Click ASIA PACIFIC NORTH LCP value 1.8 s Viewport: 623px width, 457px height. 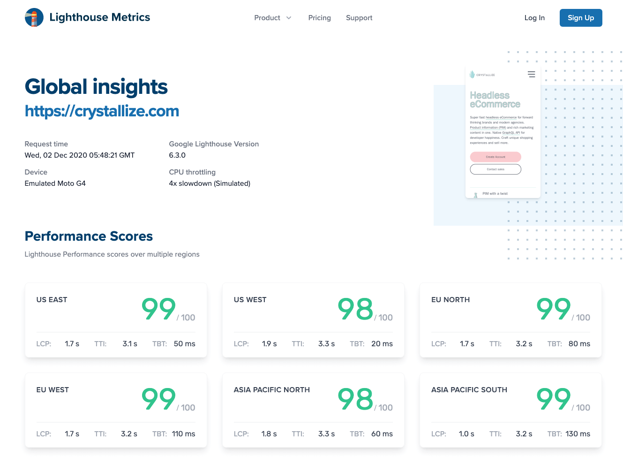point(269,434)
